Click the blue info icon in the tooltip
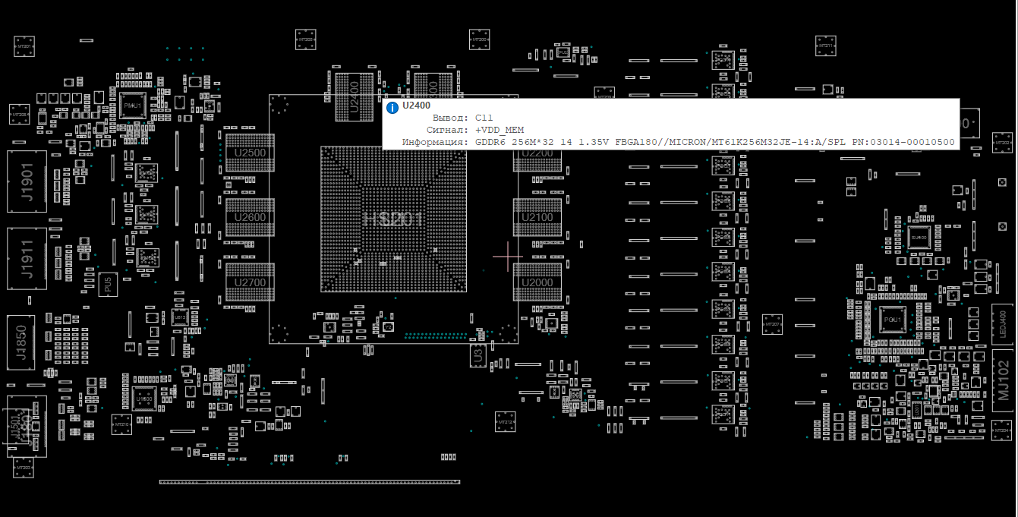The width and height of the screenshot is (1018, 517). [392, 108]
